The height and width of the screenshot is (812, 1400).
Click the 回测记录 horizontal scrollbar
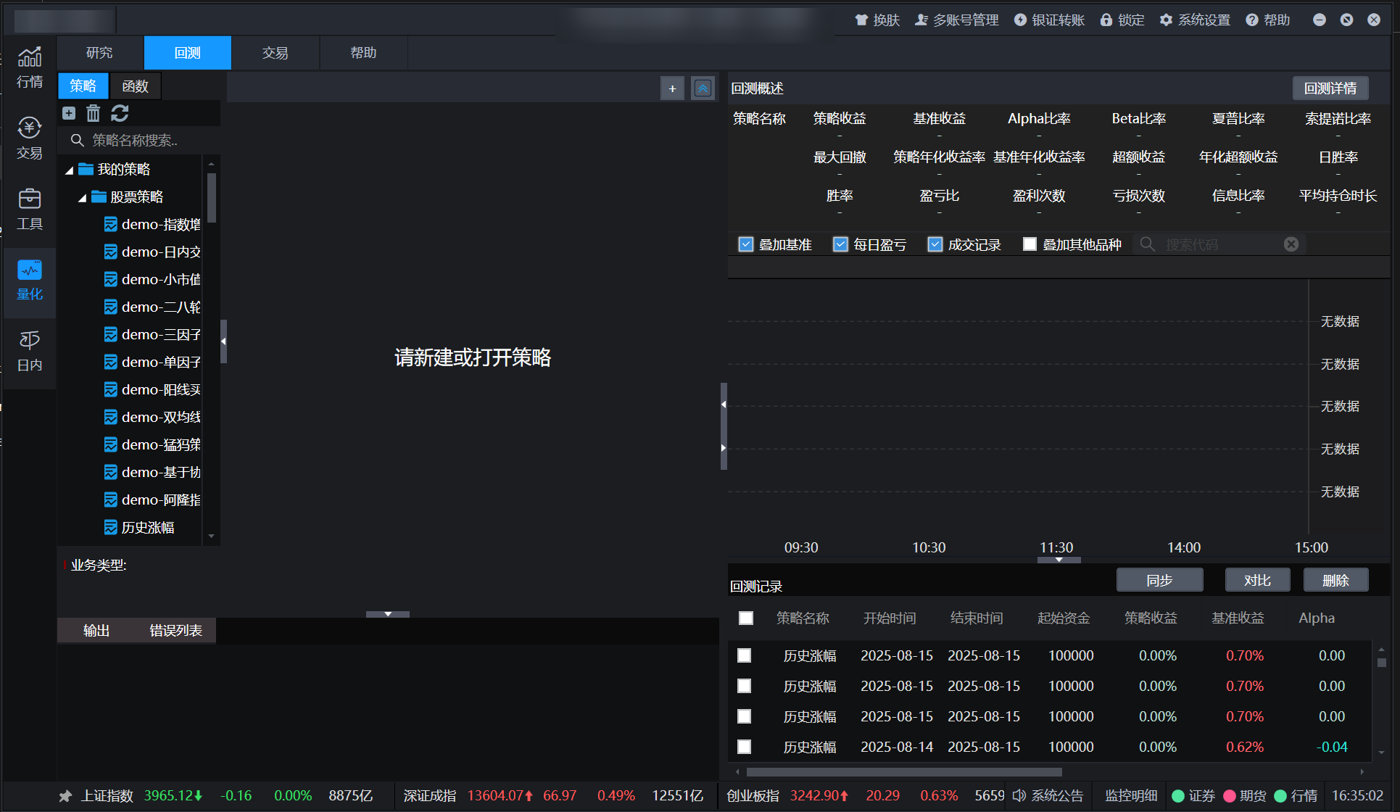pyautogui.click(x=904, y=772)
